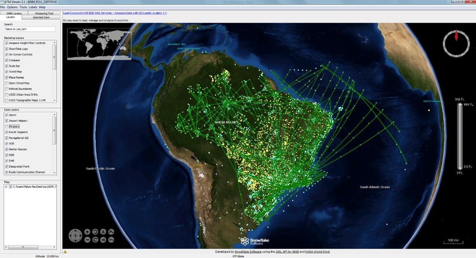Viewport: 476px width, 258px height.
Task: Open the NASA World Wind link
Action: tap(318, 252)
